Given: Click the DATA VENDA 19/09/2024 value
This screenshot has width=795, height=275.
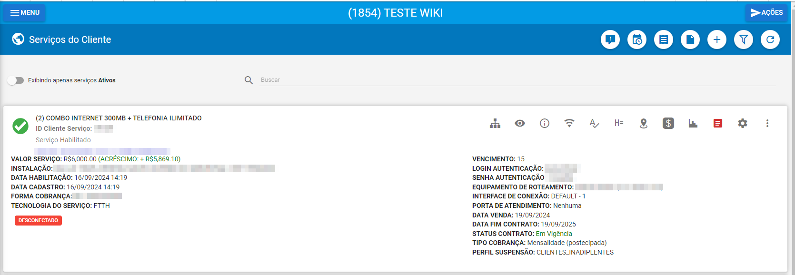Looking at the screenshot, I should tap(533, 215).
